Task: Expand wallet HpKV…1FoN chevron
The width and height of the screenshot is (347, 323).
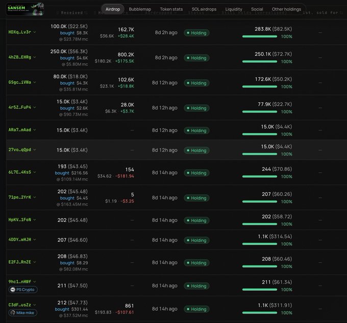Action: 35,220
